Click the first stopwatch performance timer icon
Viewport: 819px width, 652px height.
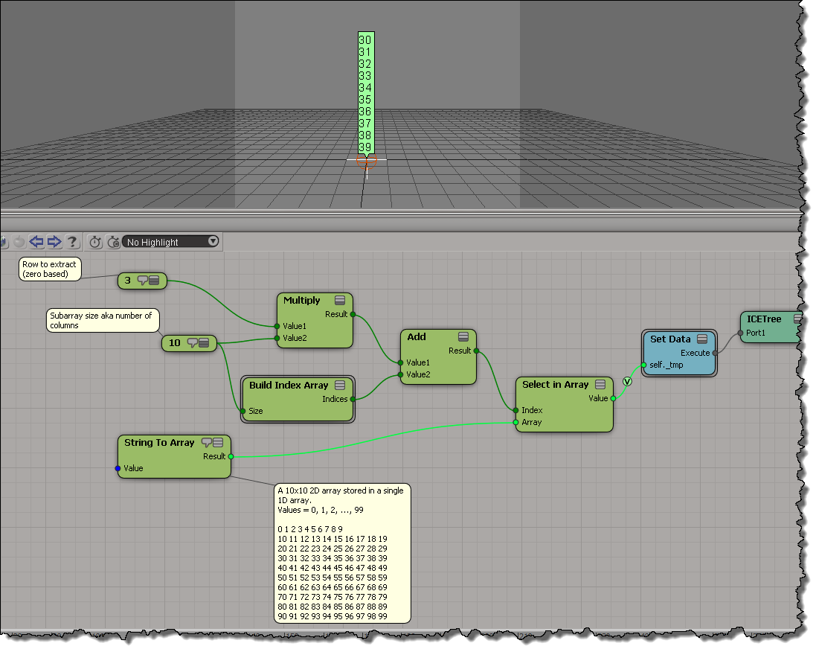point(95,242)
